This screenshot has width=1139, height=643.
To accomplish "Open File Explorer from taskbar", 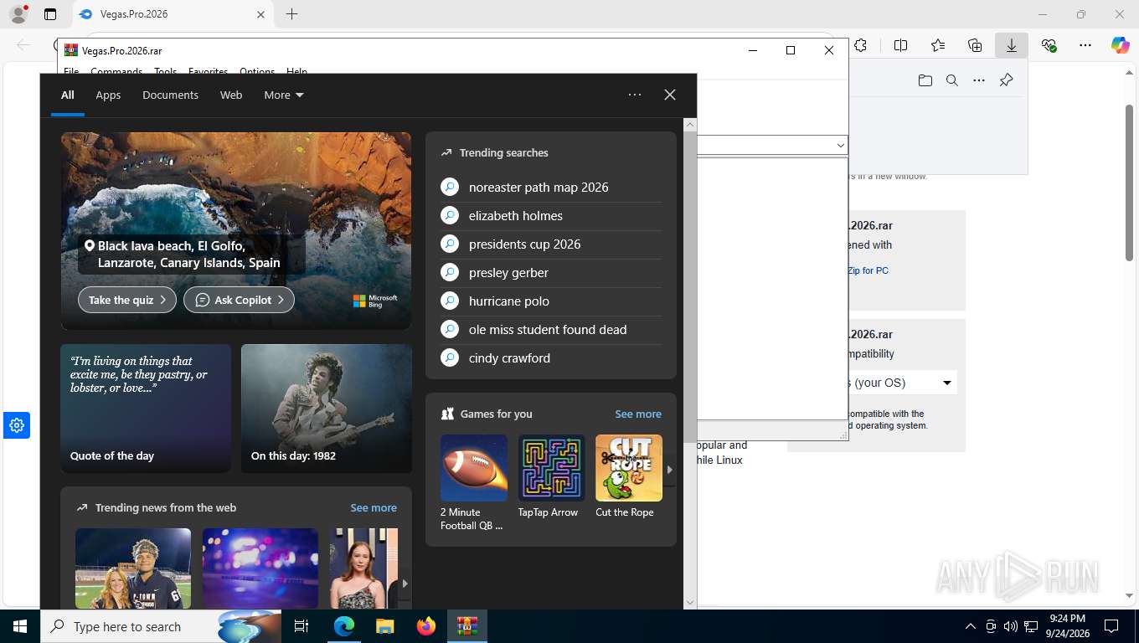I will (x=384, y=626).
